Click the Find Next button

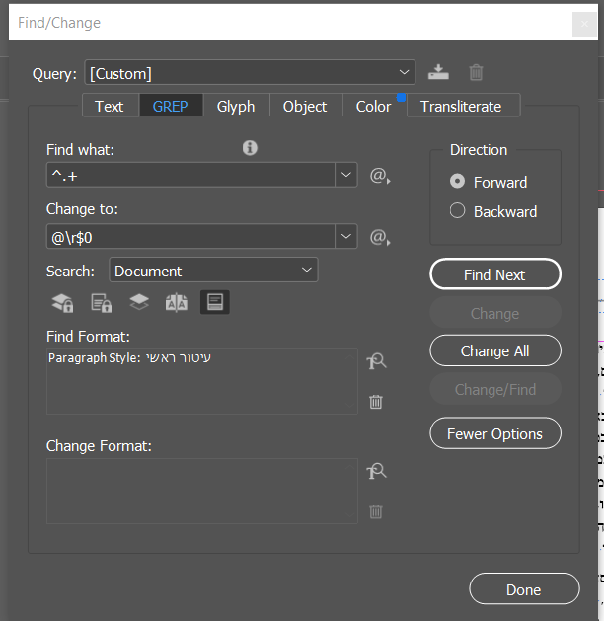[494, 274]
